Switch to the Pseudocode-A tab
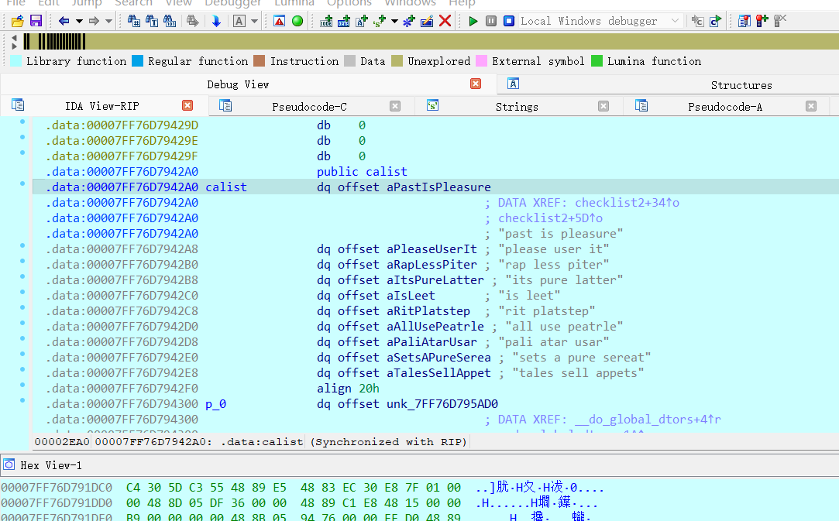This screenshot has width=839, height=521. point(725,107)
